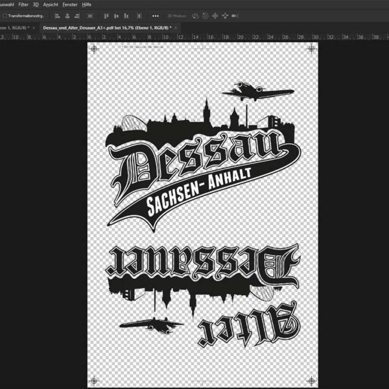Image resolution: width=389 pixels, height=389 pixels.
Task: Enable the Transformationsstrg. checkbox
Action: pos(5,16)
